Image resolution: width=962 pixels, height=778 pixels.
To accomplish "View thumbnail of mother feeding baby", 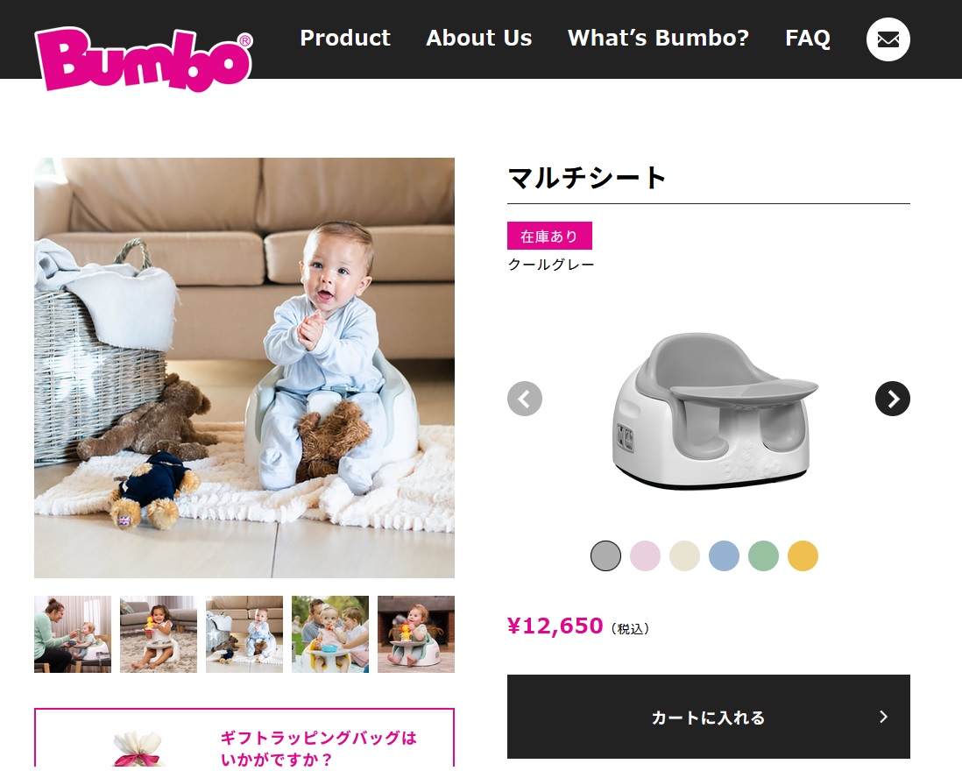I will (73, 634).
